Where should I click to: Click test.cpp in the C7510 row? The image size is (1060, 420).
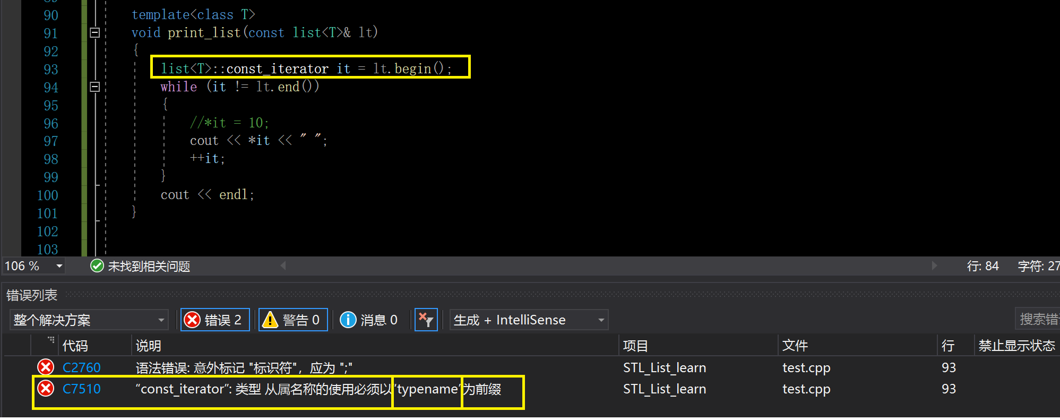pos(806,389)
